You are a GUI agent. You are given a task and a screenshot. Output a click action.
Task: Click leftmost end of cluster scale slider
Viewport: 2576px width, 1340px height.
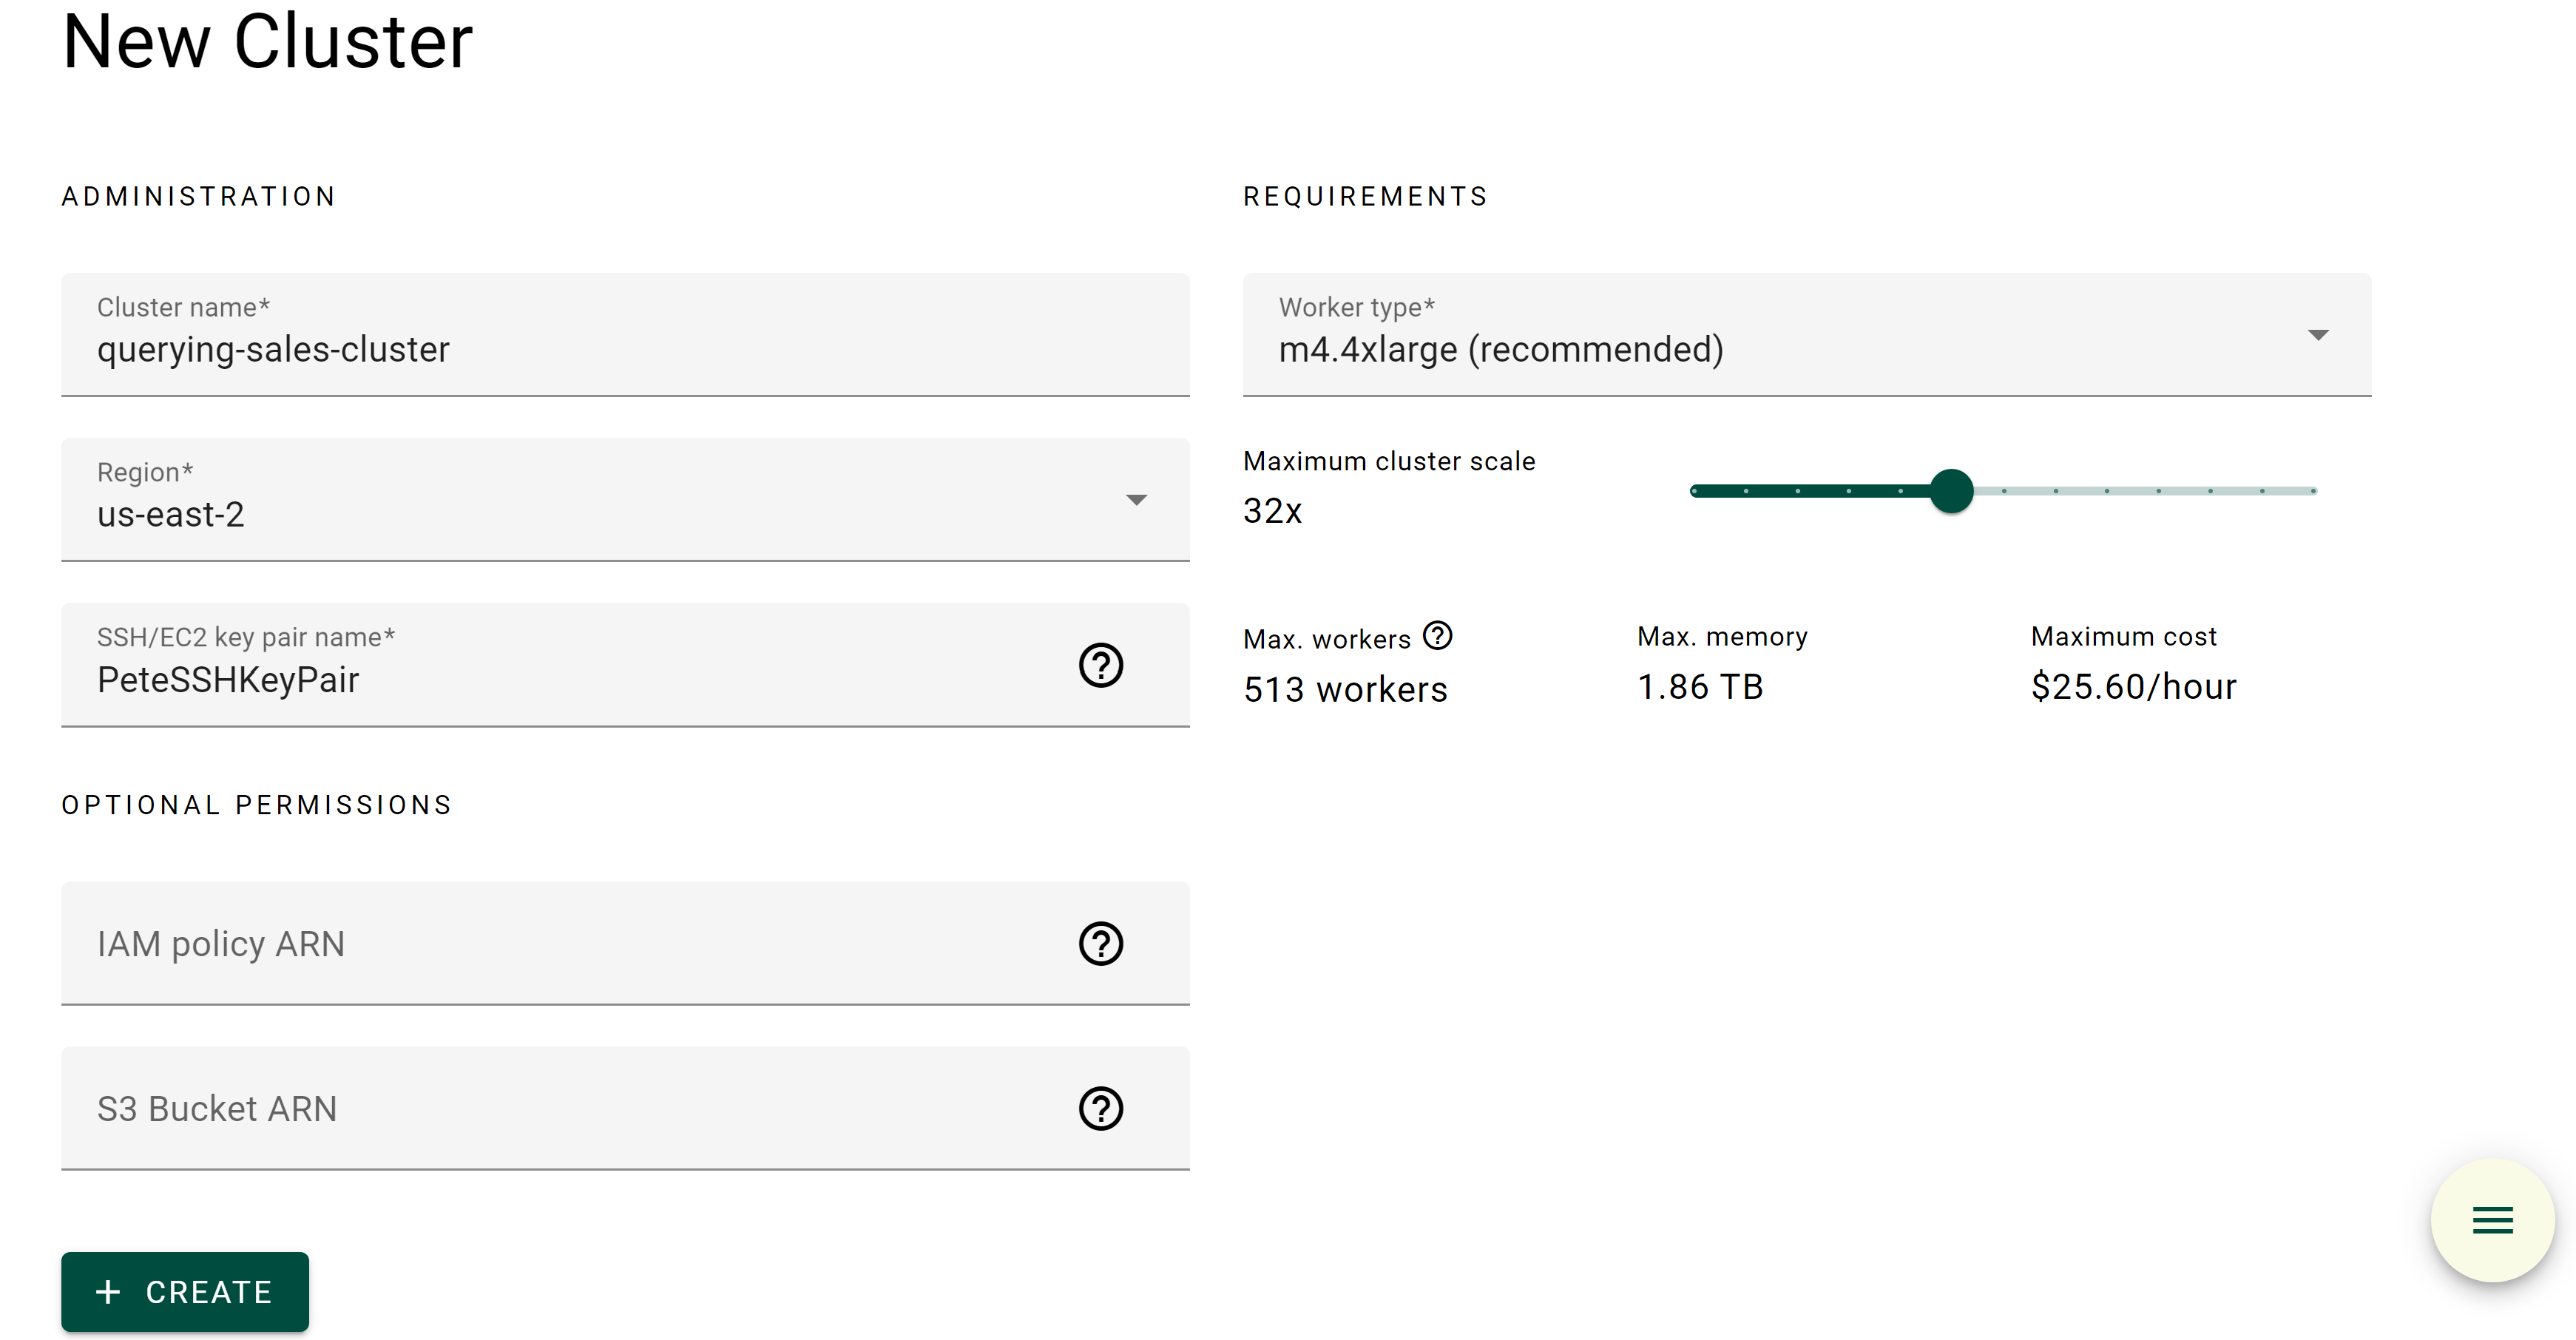(x=1694, y=491)
